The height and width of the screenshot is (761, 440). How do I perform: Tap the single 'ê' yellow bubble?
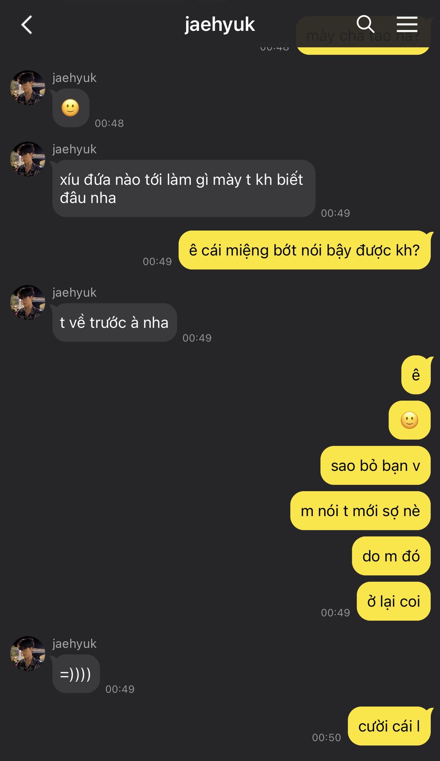click(x=416, y=375)
